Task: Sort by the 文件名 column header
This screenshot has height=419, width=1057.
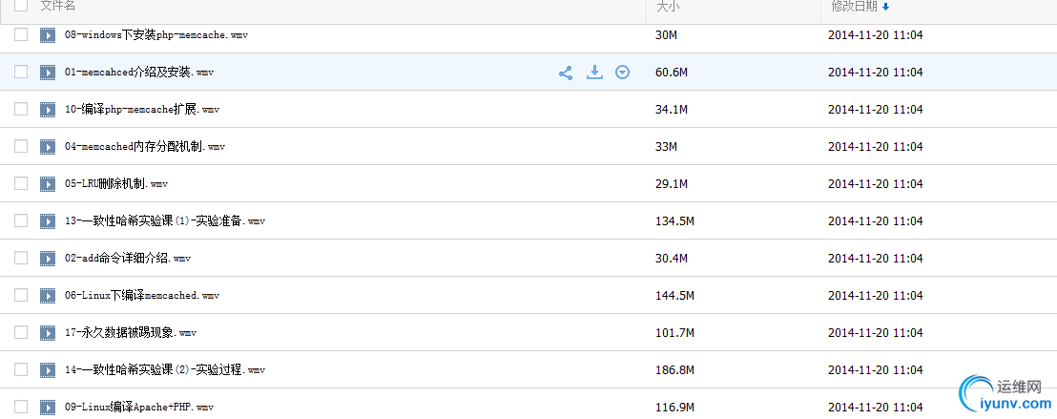Action: coord(58,6)
